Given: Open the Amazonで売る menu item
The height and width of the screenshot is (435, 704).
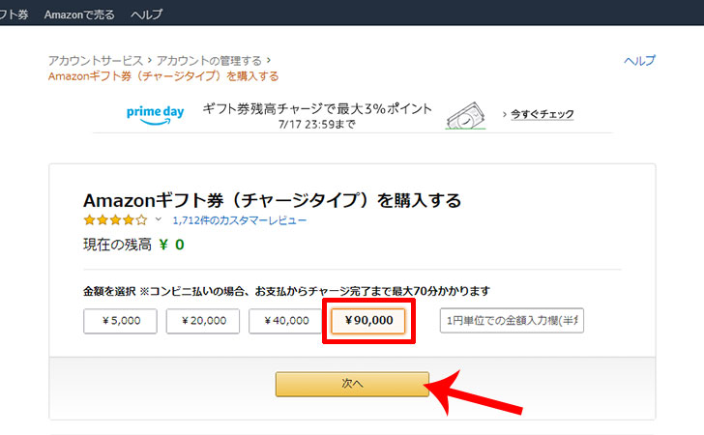Looking at the screenshot, I should [79, 14].
